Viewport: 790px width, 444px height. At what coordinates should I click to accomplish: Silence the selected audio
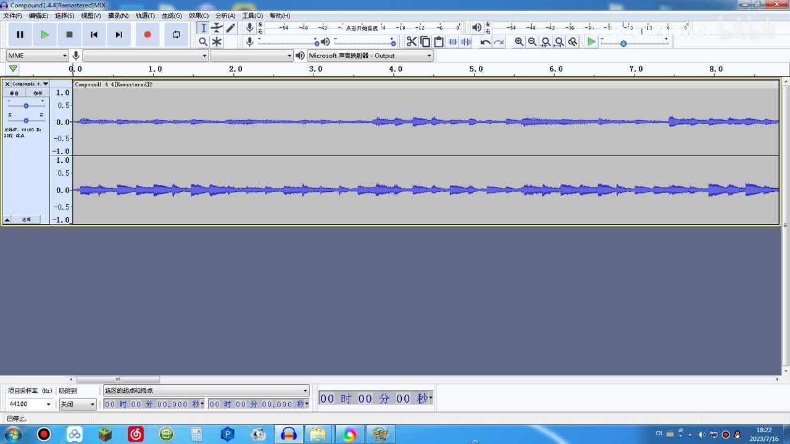(x=466, y=41)
